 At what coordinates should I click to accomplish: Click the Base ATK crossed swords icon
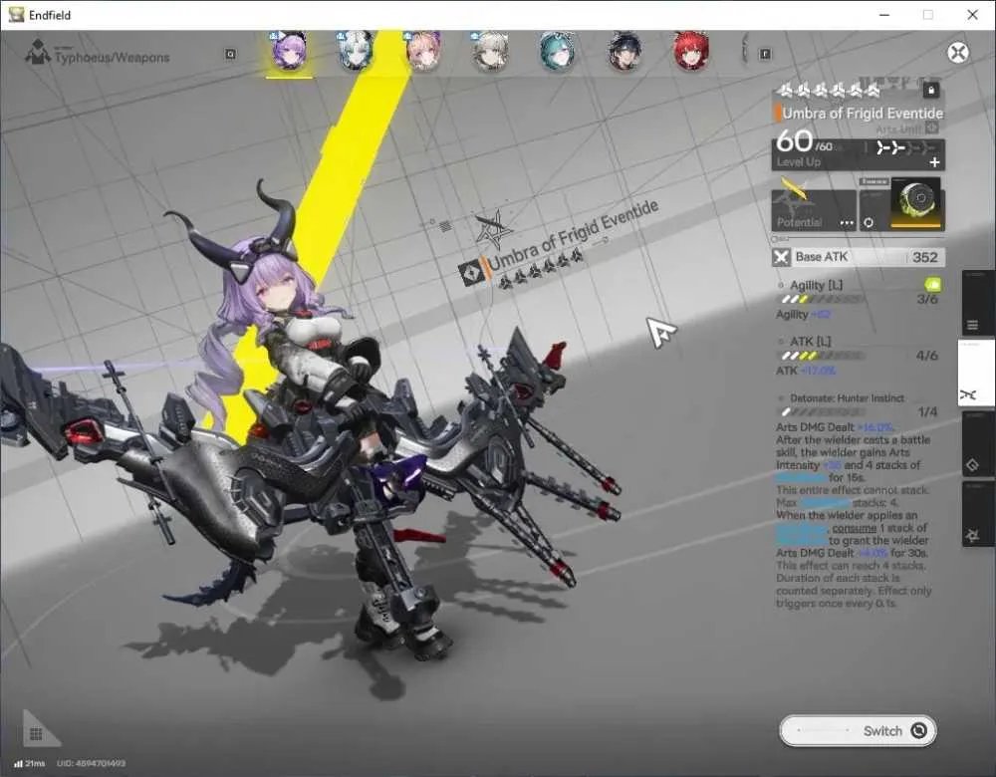click(781, 257)
